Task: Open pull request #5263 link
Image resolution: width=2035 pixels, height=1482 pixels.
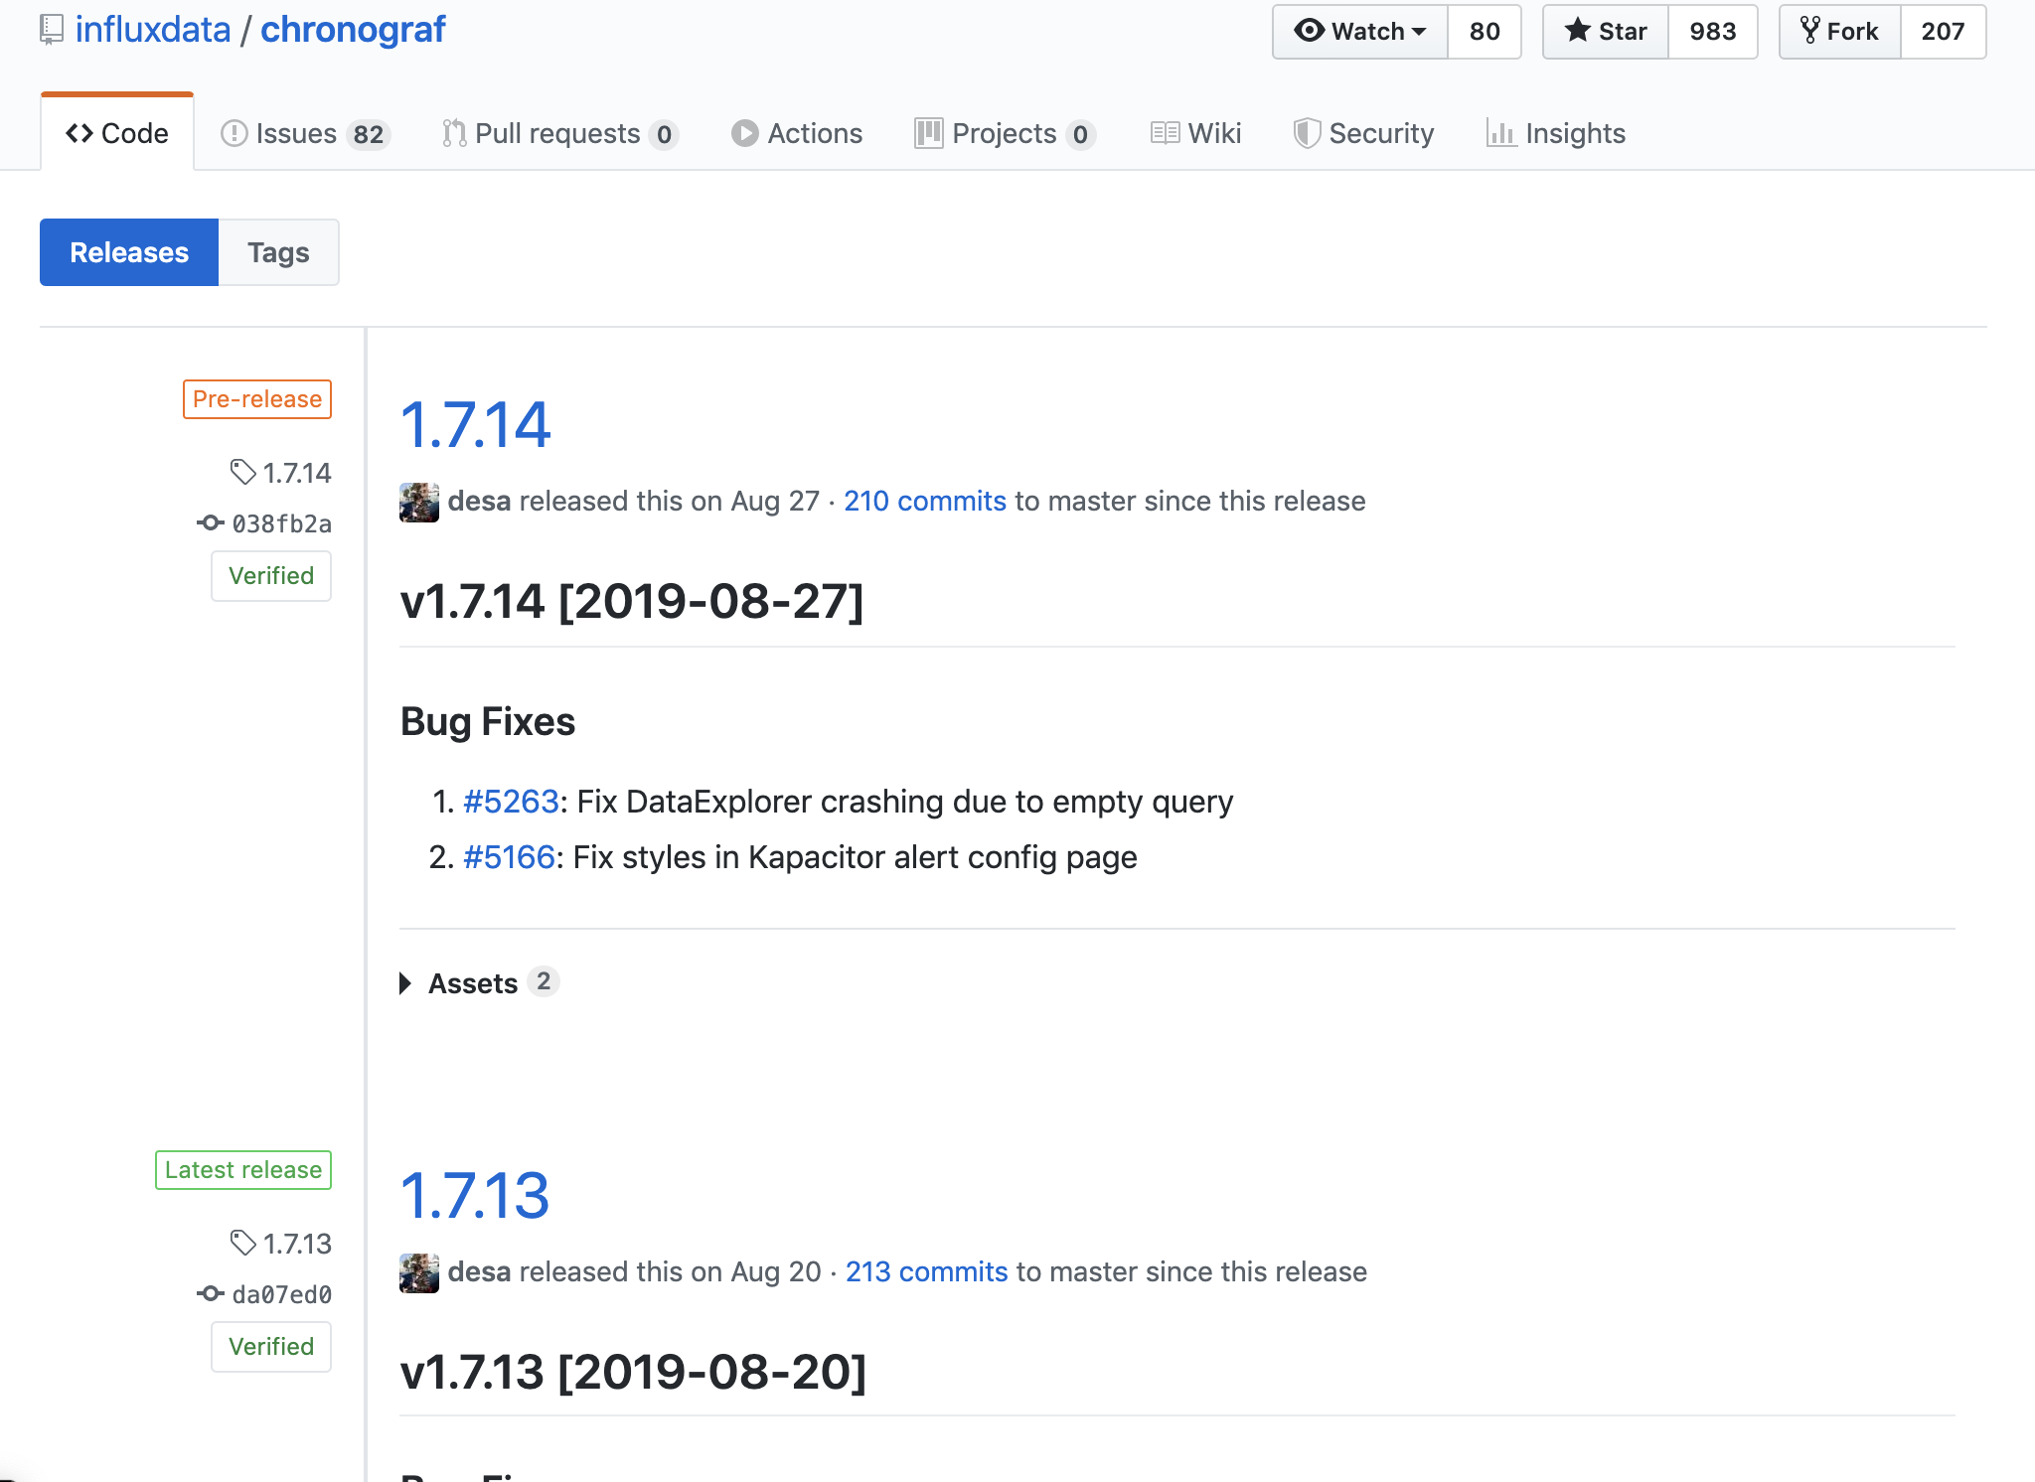Action: tap(511, 802)
